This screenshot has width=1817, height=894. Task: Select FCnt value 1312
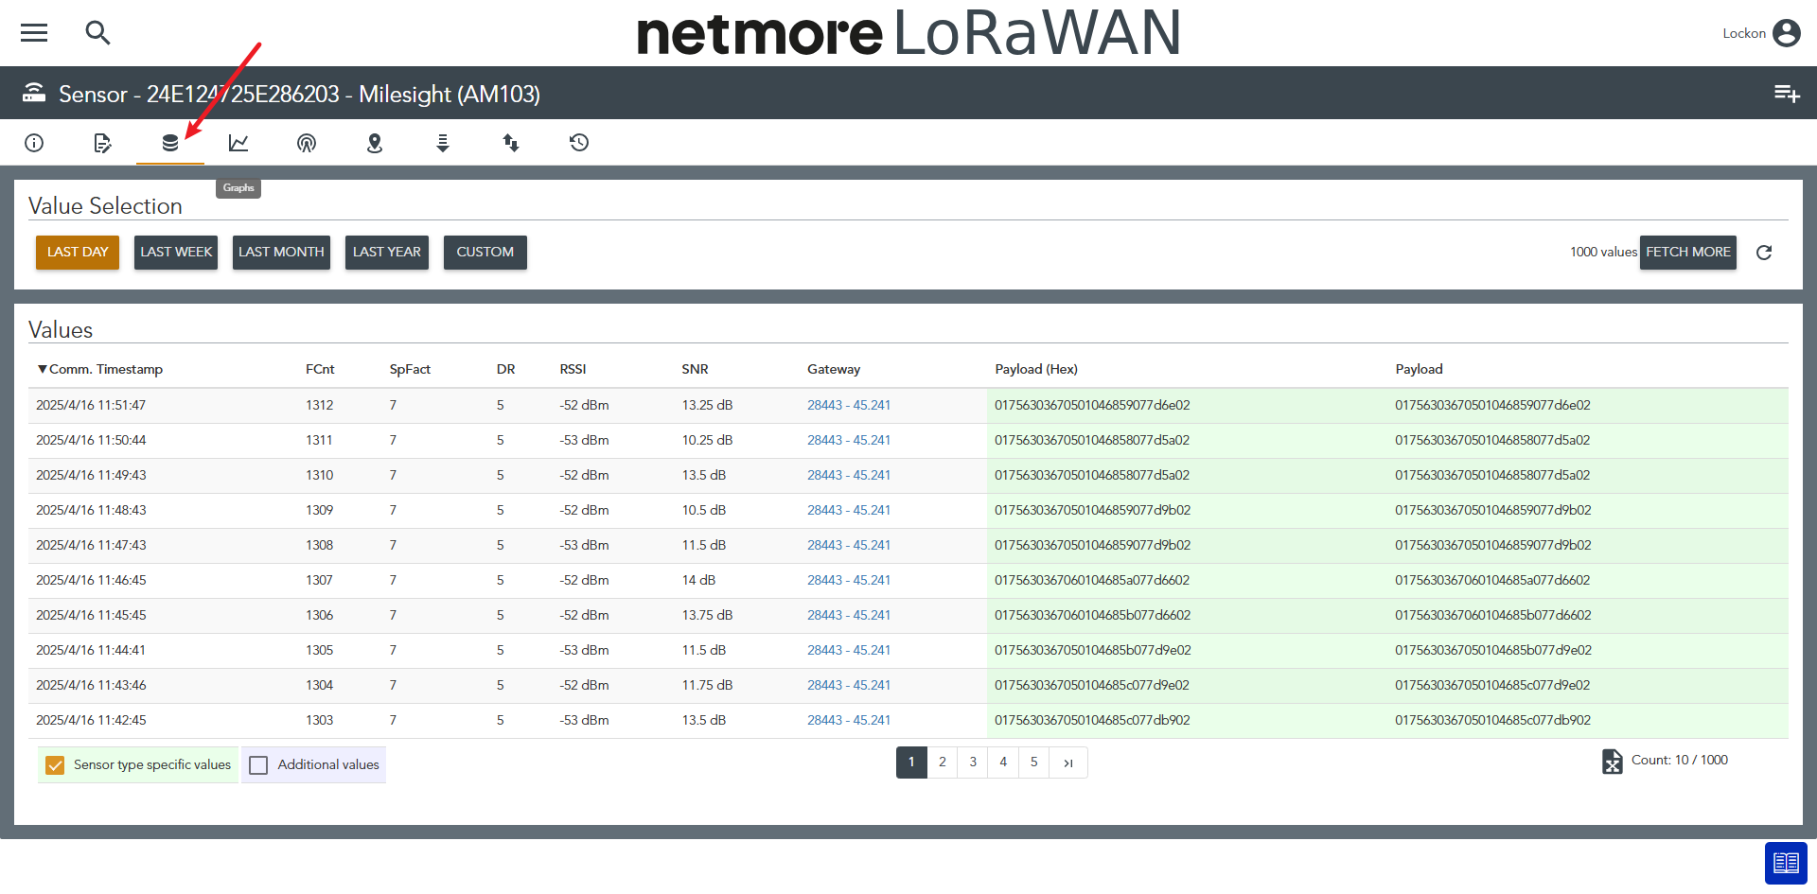click(x=320, y=405)
